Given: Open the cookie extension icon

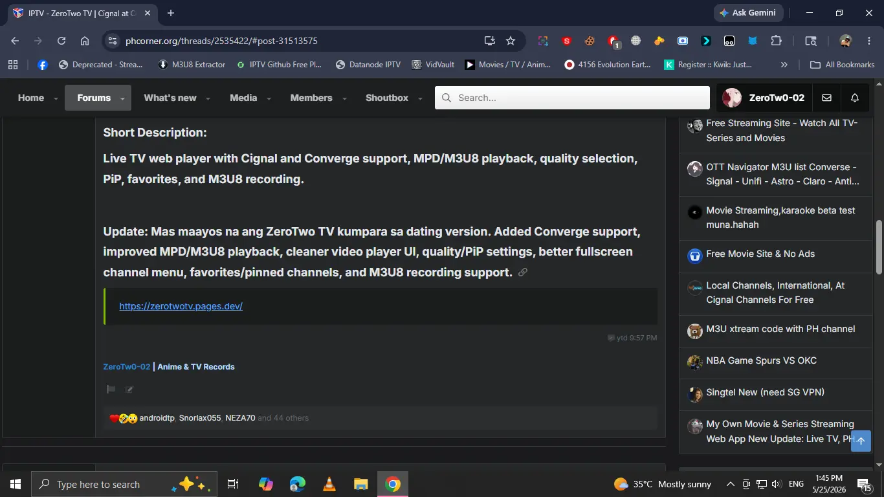Looking at the screenshot, I should 590,41.
